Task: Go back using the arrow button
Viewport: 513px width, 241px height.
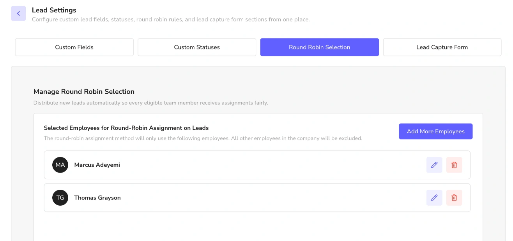Action: [18, 14]
